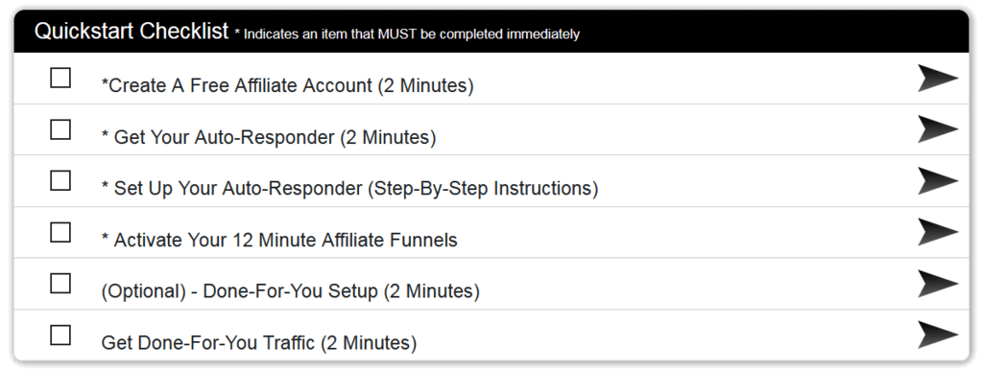Click arrow icon for Get Done-For-You Traffic
Screen dimensions: 983x370
938,335
